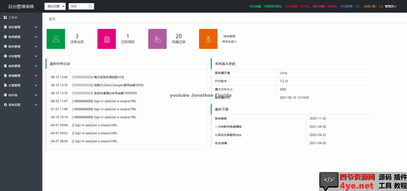The width and height of the screenshot is (407, 191).
Task: Open the 管理员 account dropdown
Action: point(390,6)
